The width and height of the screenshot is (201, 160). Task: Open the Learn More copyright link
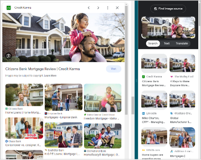pos(50,76)
